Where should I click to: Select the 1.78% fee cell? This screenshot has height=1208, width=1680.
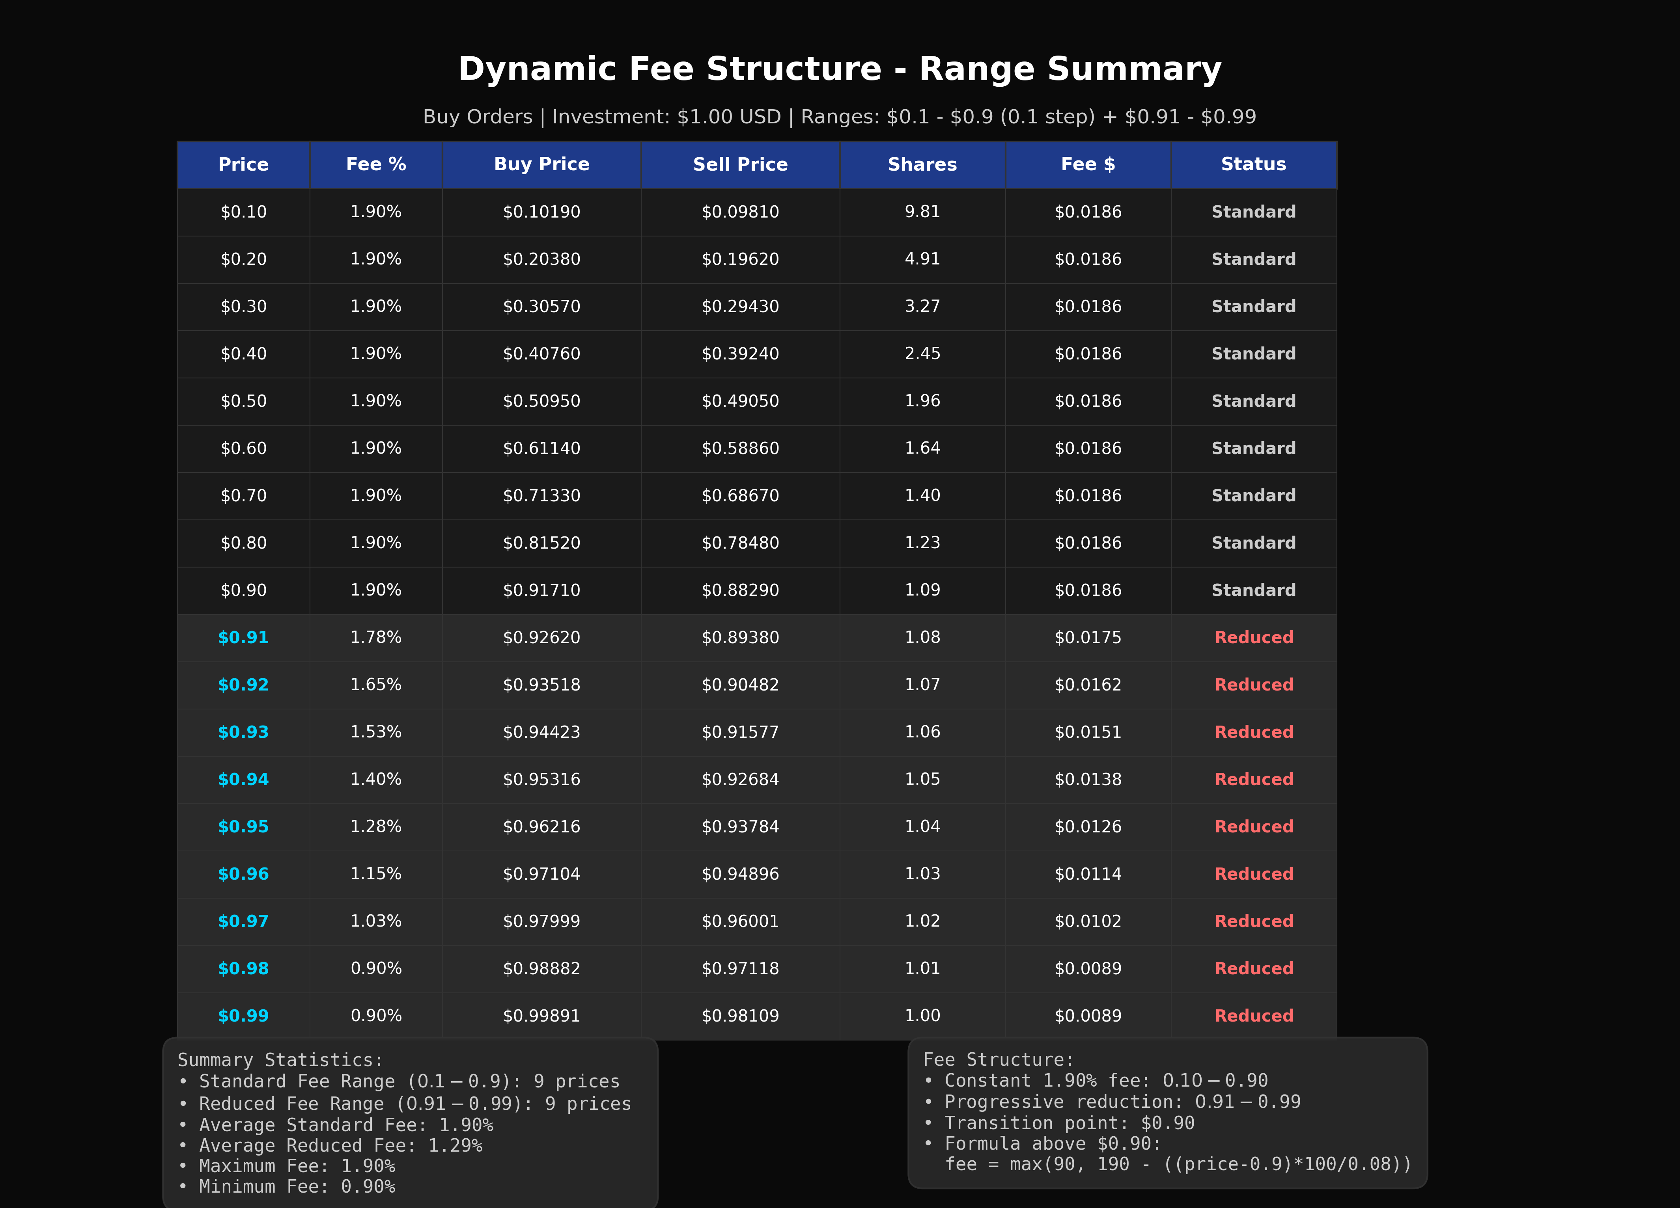tap(375, 637)
